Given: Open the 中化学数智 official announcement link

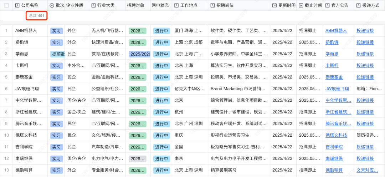Looking at the screenshot, I should (338, 100).
